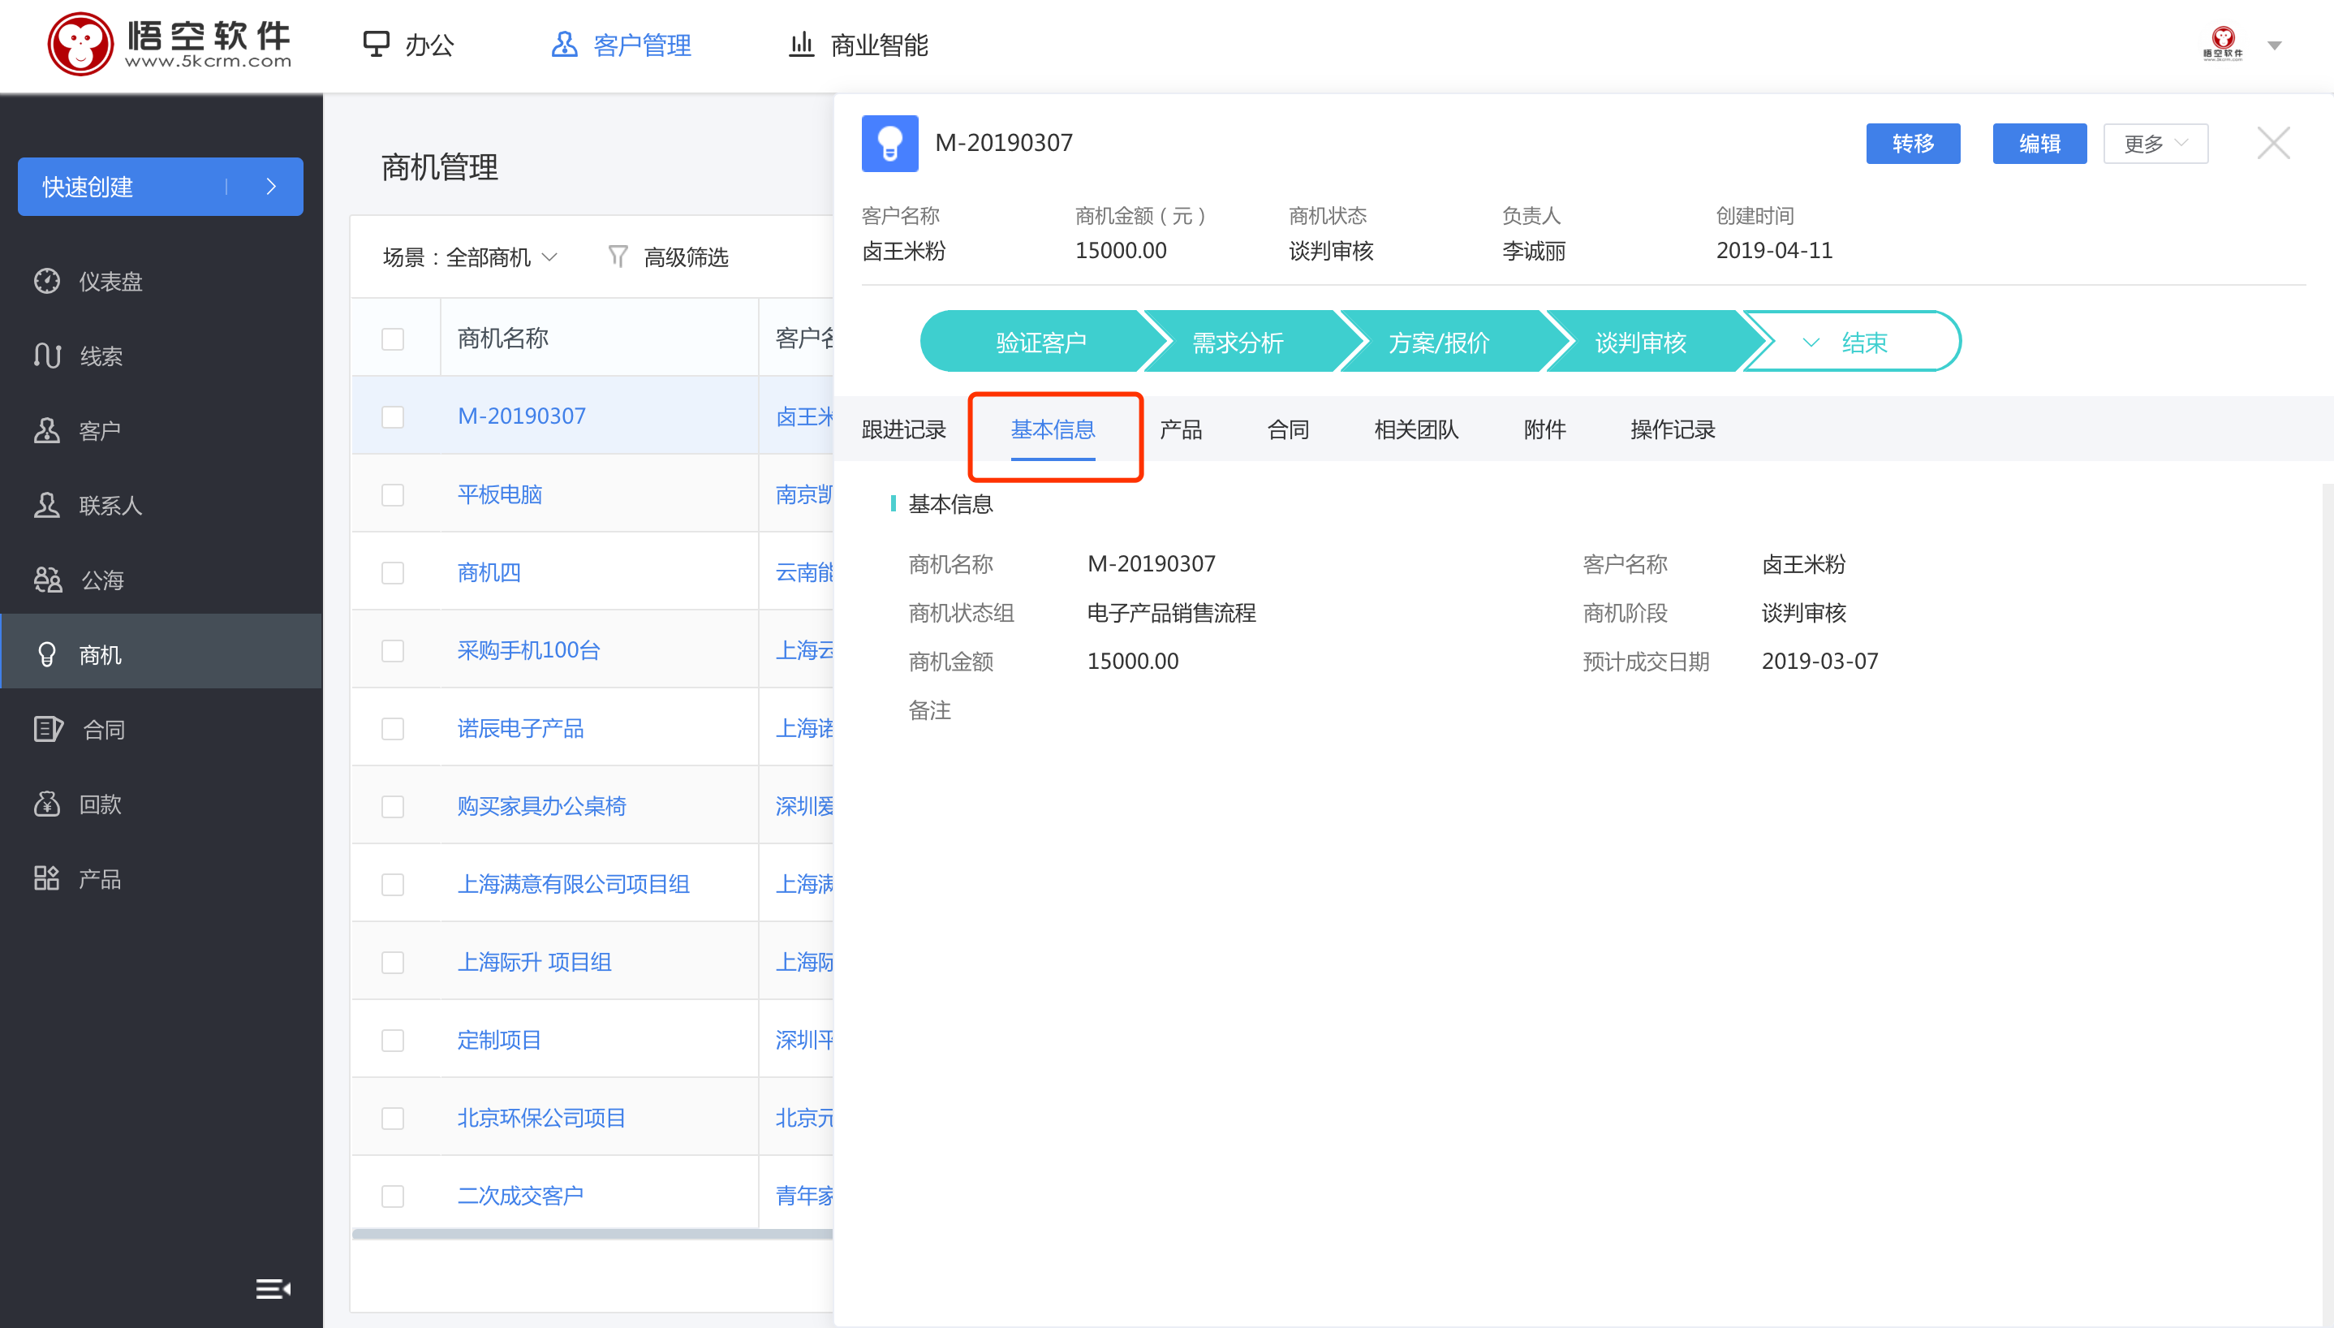Check the 上海际升 项目组 row checkbox
Screen dimensions: 2334x1328
pyautogui.click(x=393, y=964)
